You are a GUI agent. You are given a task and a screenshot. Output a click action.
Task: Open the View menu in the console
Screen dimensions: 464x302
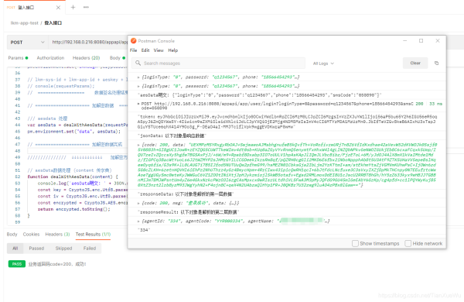pyautogui.click(x=159, y=50)
